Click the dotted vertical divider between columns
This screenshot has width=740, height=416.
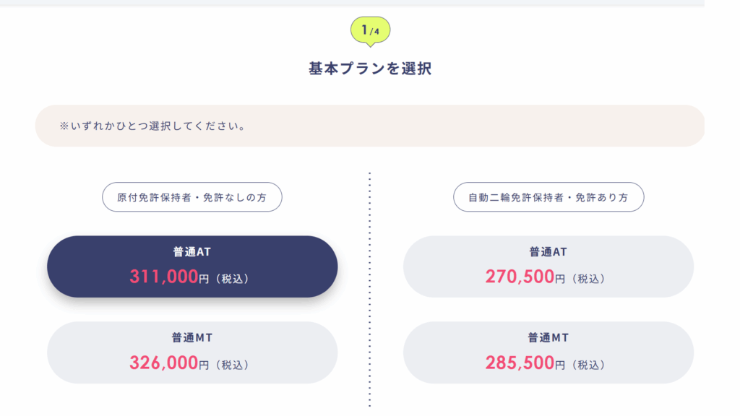pos(370,289)
